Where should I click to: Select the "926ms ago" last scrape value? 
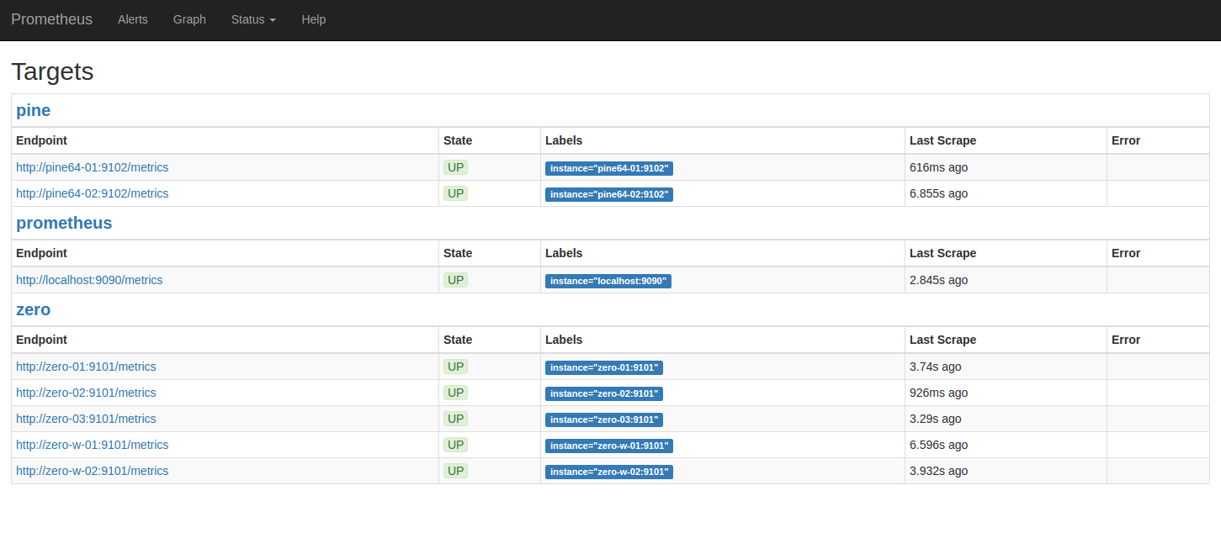[938, 393]
